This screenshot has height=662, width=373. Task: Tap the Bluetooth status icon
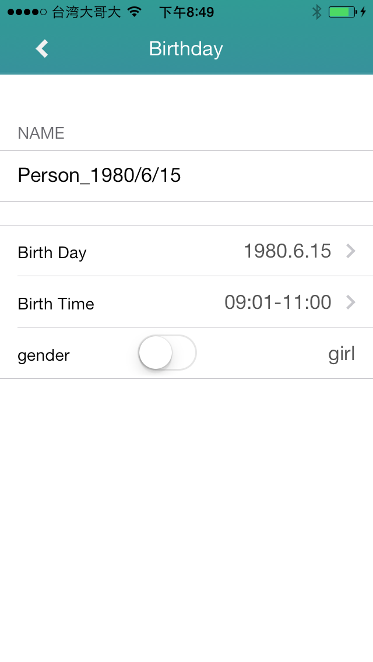click(316, 12)
